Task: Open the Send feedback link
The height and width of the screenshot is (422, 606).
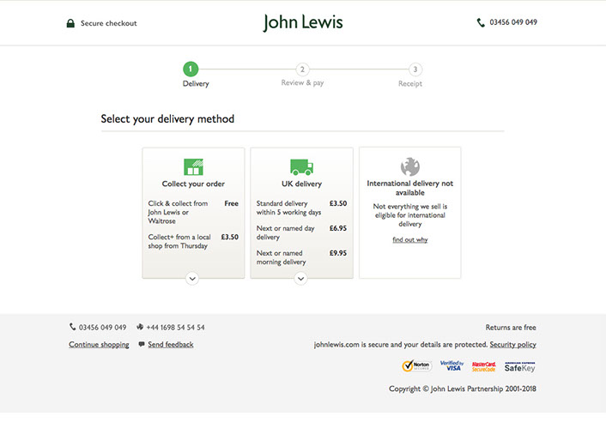Action: 170,345
